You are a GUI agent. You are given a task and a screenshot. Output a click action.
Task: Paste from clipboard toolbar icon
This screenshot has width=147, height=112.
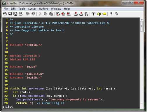point(51,14)
